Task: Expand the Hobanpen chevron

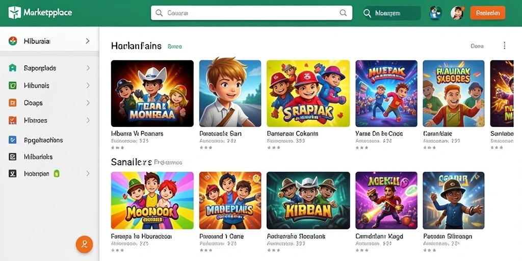Action: click(x=88, y=173)
